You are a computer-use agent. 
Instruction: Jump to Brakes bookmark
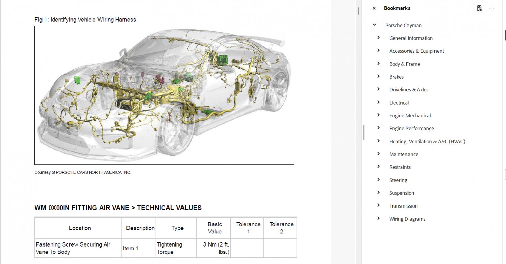[396, 77]
